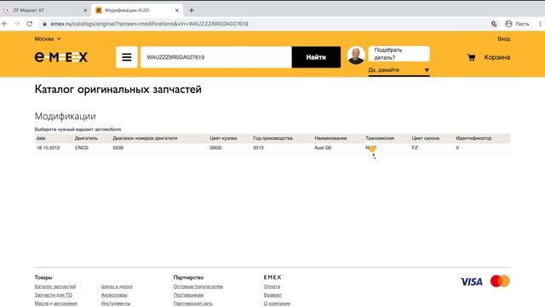
Task: Click the consultant avatar photo
Action: 356,55
